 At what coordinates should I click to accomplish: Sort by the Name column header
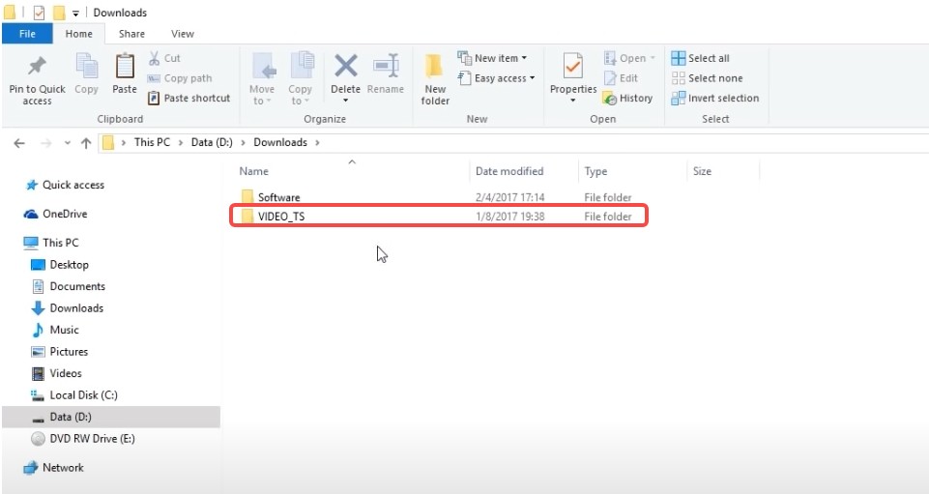(x=253, y=171)
